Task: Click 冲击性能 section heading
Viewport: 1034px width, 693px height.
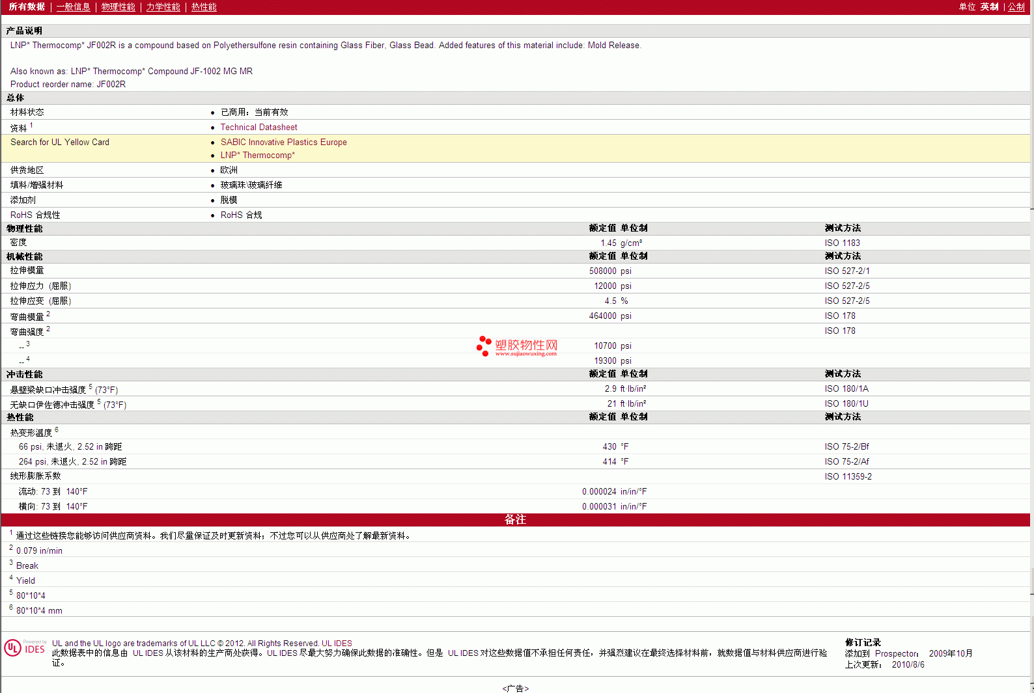Action: click(x=24, y=375)
